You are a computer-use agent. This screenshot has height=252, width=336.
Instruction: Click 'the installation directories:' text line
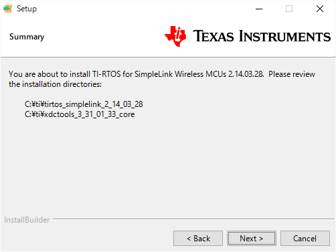point(55,84)
